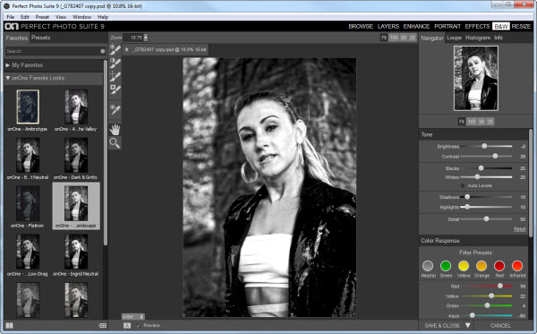Viewport: 537px width, 334px height.
Task: Open the Help menu
Action: coord(103,17)
